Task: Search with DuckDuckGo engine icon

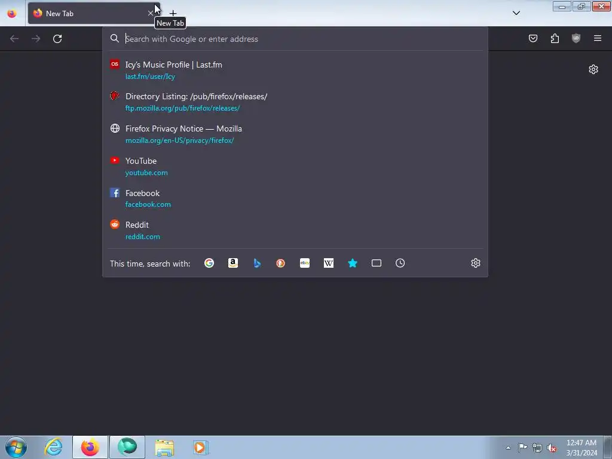Action: click(x=281, y=263)
